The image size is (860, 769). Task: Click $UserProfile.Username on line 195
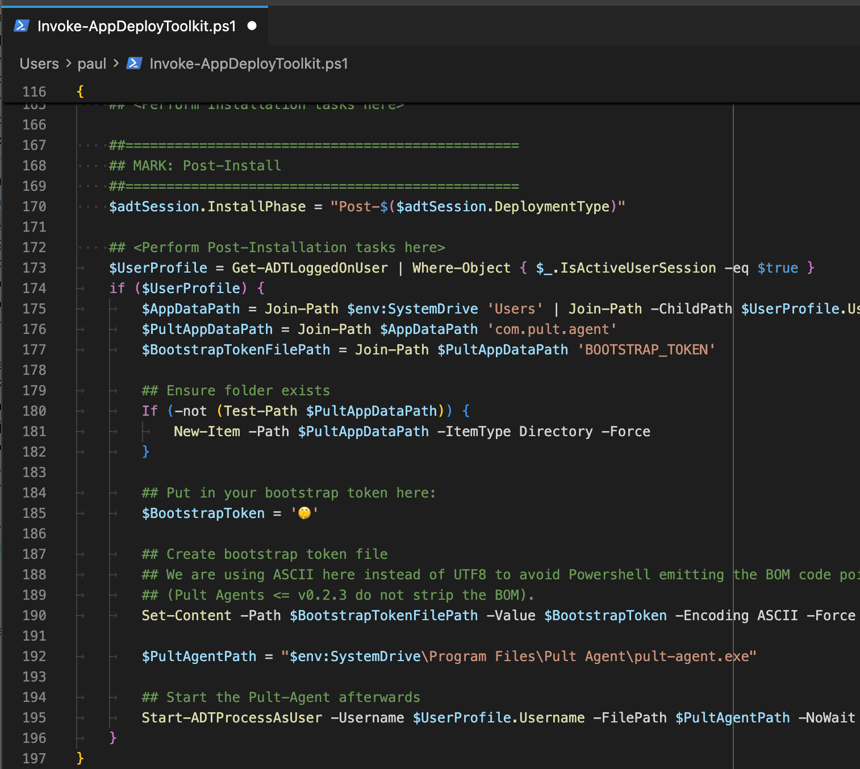click(x=499, y=718)
